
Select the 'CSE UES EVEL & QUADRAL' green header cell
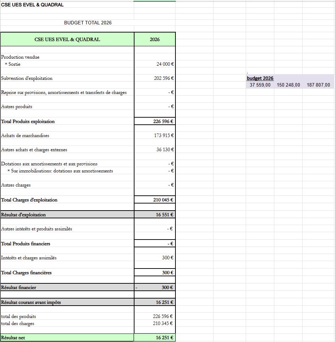[67, 39]
